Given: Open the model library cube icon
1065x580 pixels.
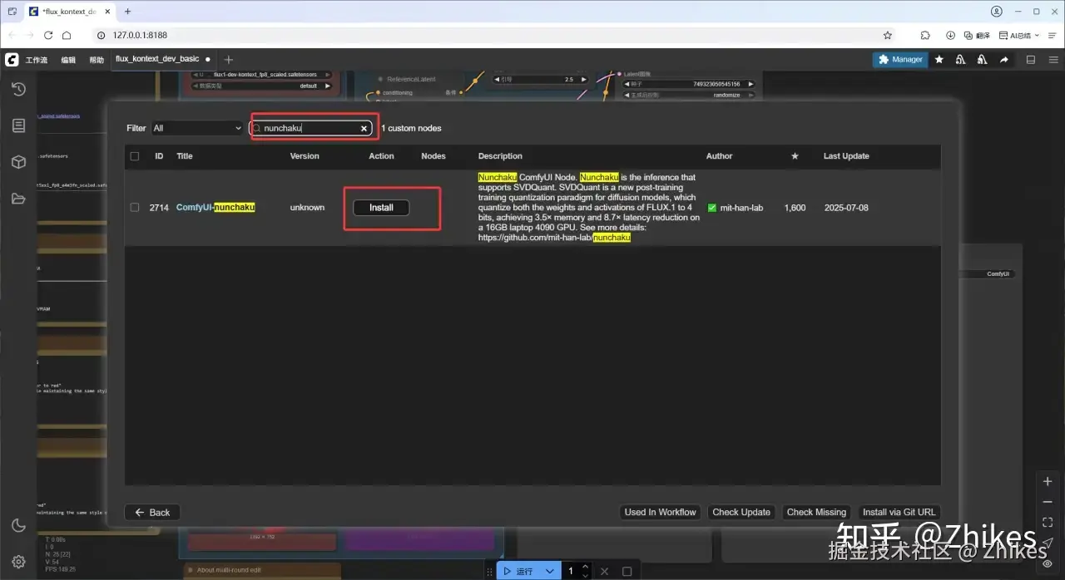Looking at the screenshot, I should 18,162.
